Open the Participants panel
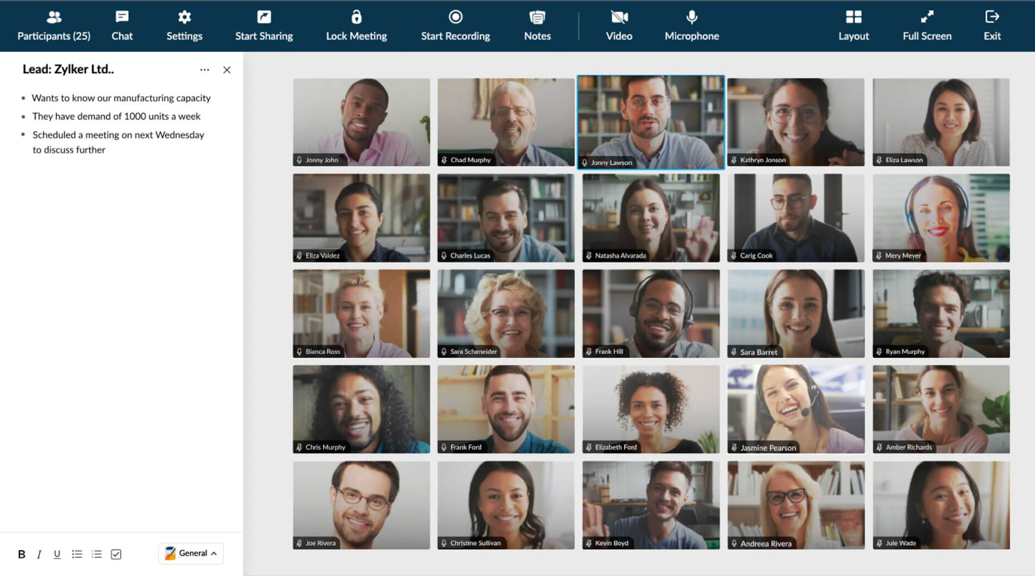Image resolution: width=1035 pixels, height=576 pixels. (x=53, y=25)
